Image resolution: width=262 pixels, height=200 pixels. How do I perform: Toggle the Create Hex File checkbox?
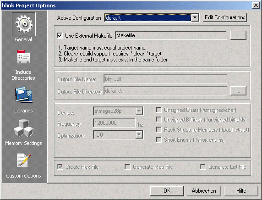60,167
